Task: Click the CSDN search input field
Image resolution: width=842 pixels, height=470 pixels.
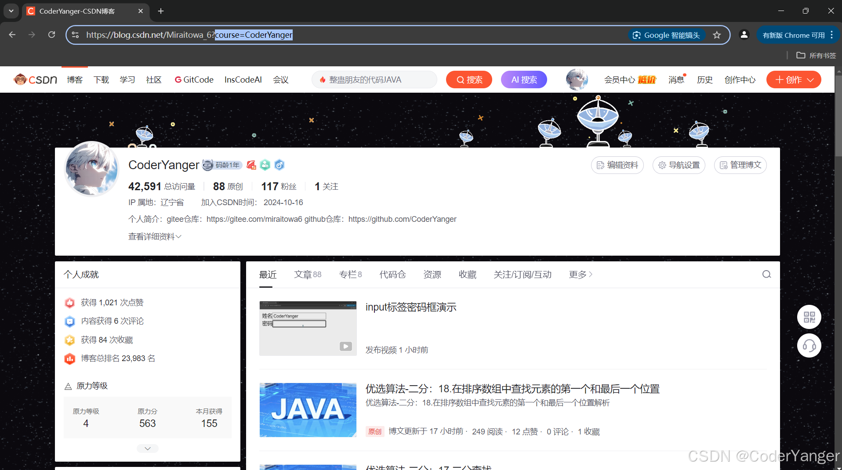Action: point(374,80)
